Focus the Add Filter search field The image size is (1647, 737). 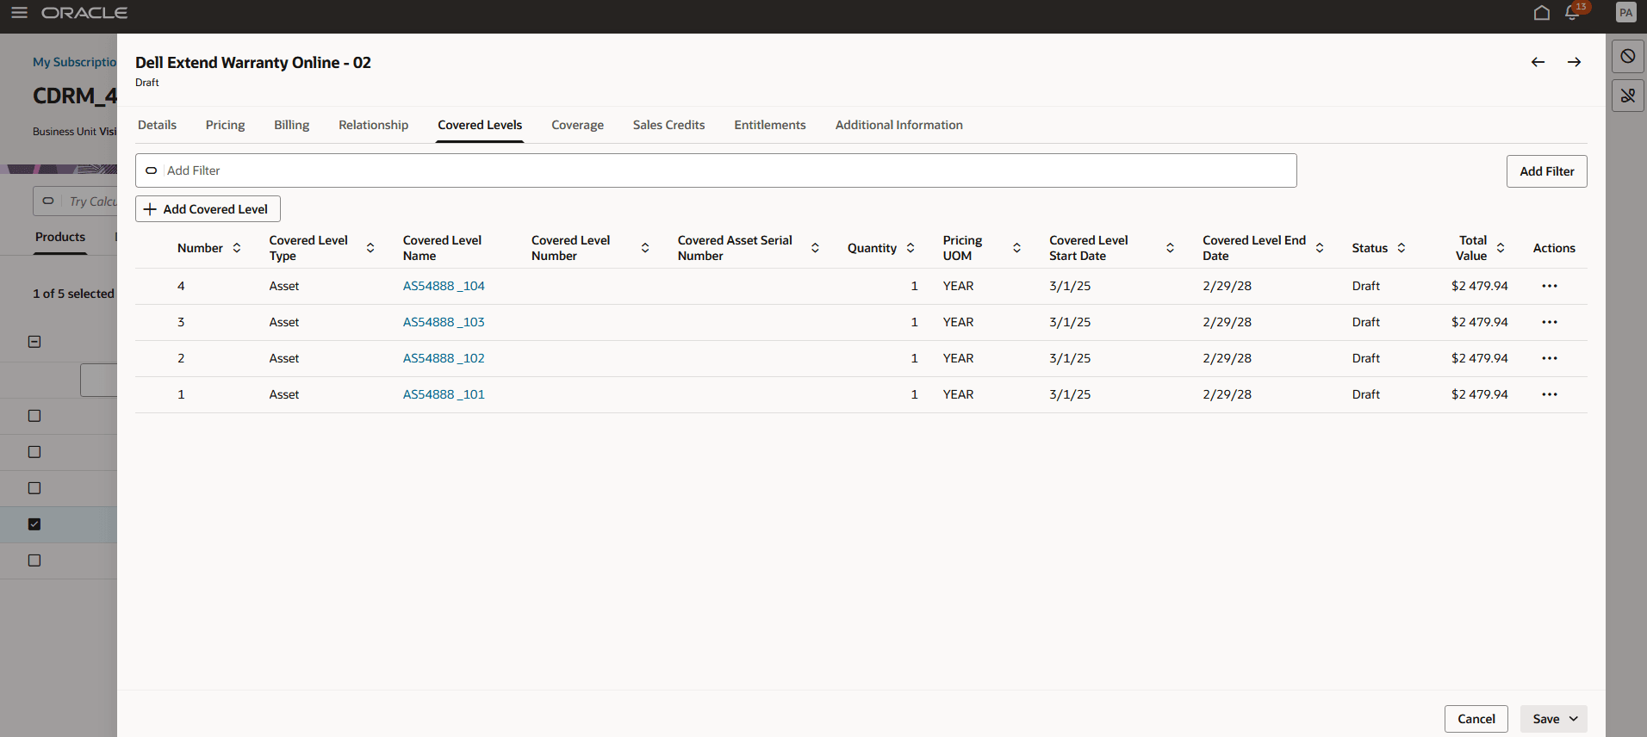[716, 170]
